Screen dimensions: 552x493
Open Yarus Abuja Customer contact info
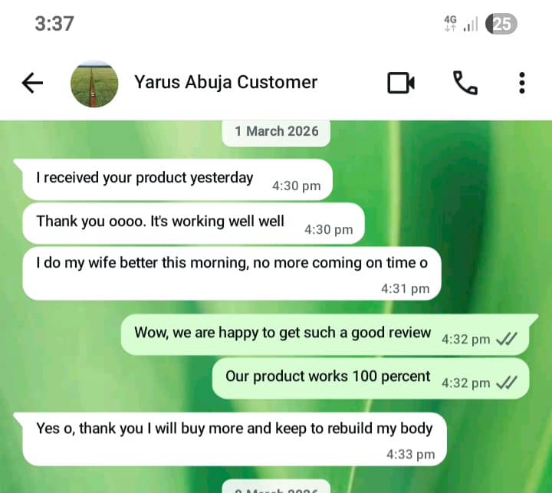(225, 82)
